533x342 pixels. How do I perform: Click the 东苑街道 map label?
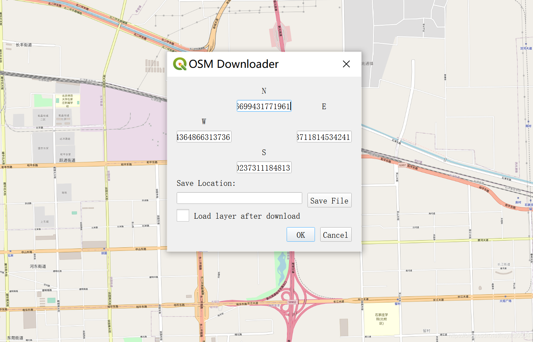[x=15, y=338]
